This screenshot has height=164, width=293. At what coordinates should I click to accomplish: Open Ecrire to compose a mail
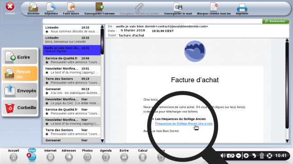[x=20, y=57]
